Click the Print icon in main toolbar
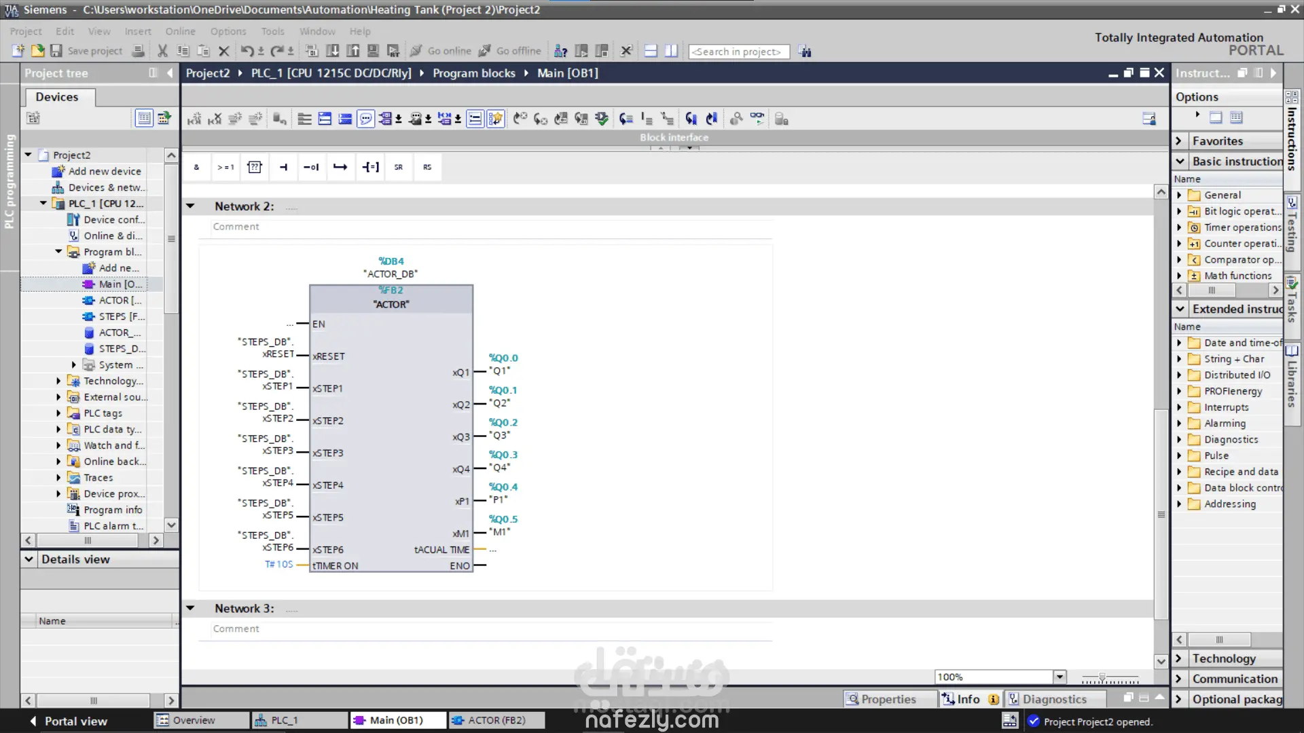The image size is (1304, 733). point(139,51)
